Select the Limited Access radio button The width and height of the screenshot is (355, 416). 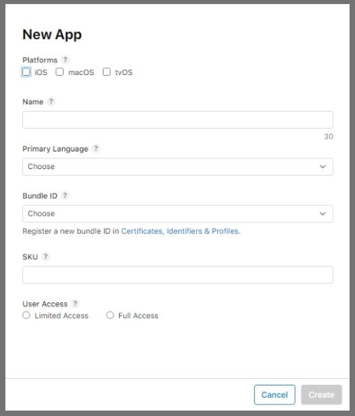click(26, 315)
